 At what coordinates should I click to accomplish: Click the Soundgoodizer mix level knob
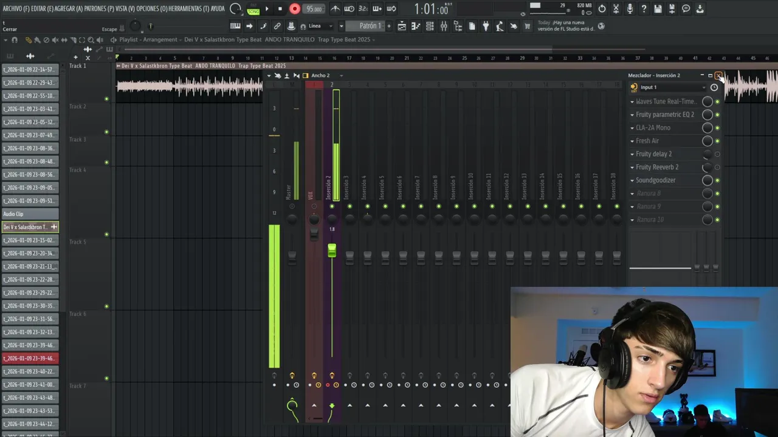point(707,180)
